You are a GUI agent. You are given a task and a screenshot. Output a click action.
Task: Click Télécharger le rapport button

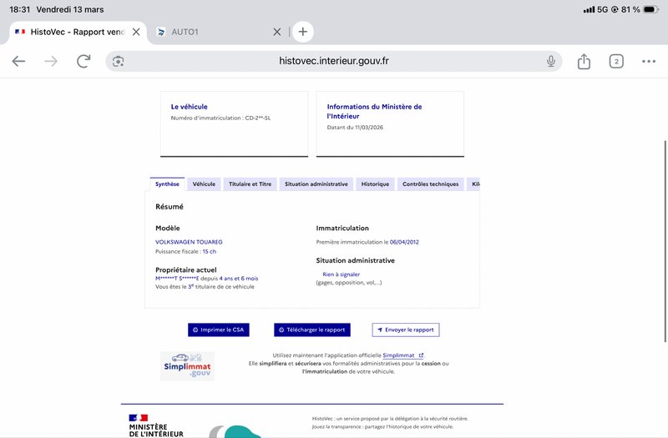(311, 330)
